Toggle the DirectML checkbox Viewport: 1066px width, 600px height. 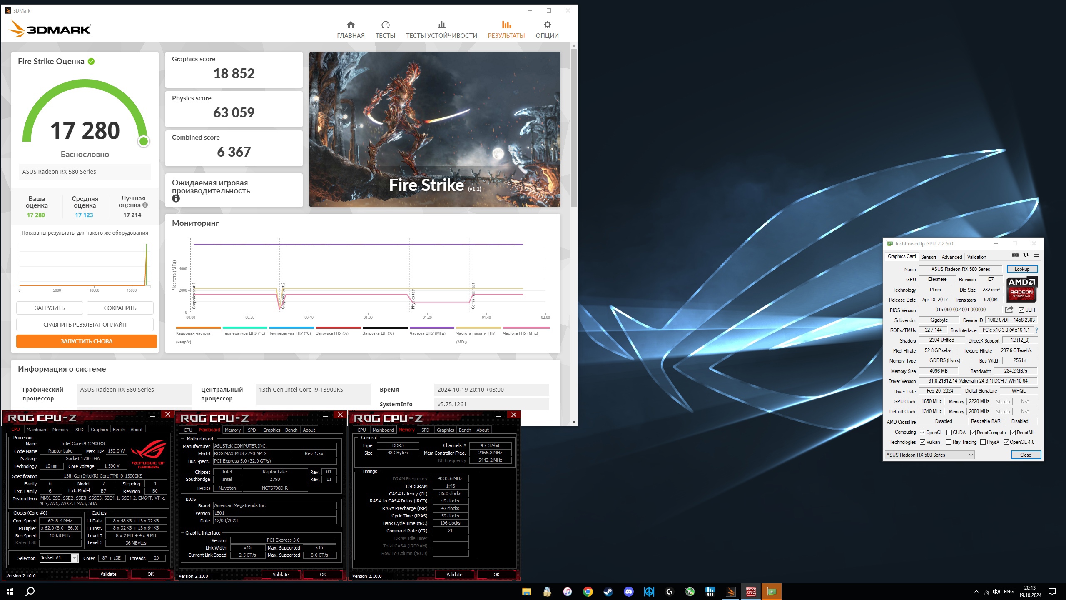point(1013,432)
